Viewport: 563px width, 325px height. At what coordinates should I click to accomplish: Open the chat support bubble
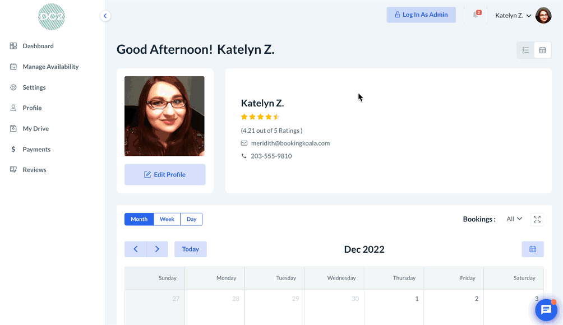point(546,309)
